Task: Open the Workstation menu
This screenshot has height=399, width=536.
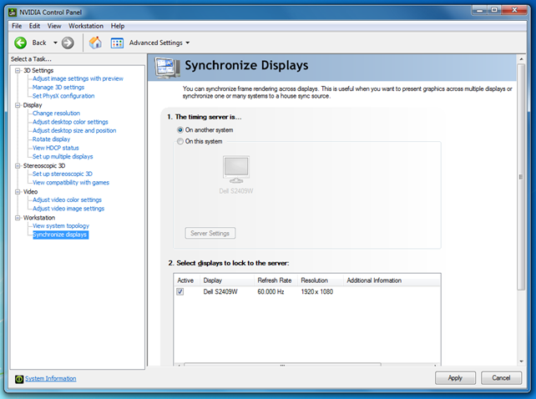Action: pos(86,26)
